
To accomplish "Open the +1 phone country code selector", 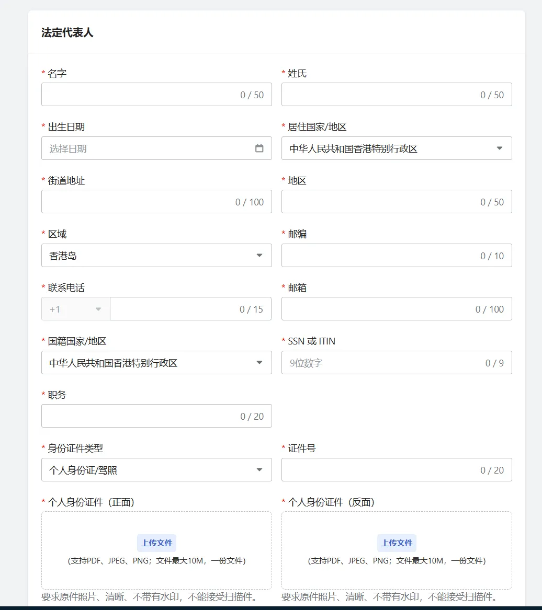I will point(75,309).
